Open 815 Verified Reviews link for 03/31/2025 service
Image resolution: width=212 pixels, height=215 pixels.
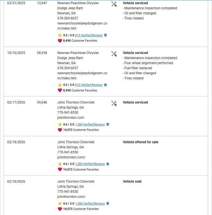pyautogui.click(x=89, y=35)
